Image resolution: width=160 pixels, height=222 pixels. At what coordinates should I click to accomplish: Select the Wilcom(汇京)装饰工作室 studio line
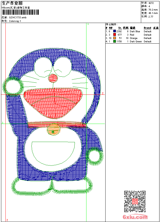tap(16, 8)
